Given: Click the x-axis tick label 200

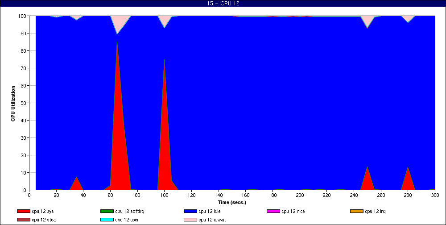Looking at the screenshot, I should 300,196.
